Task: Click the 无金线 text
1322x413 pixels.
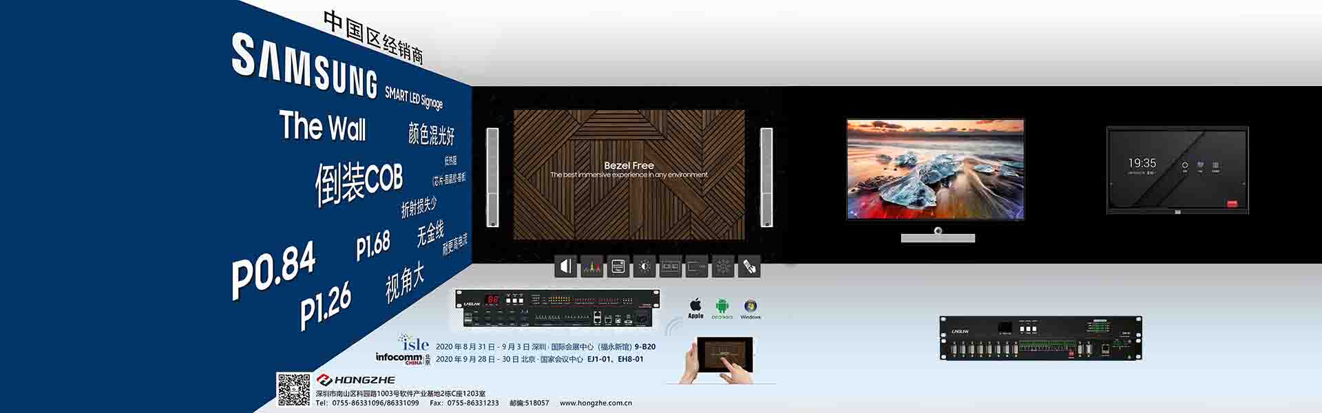Action: click(430, 234)
